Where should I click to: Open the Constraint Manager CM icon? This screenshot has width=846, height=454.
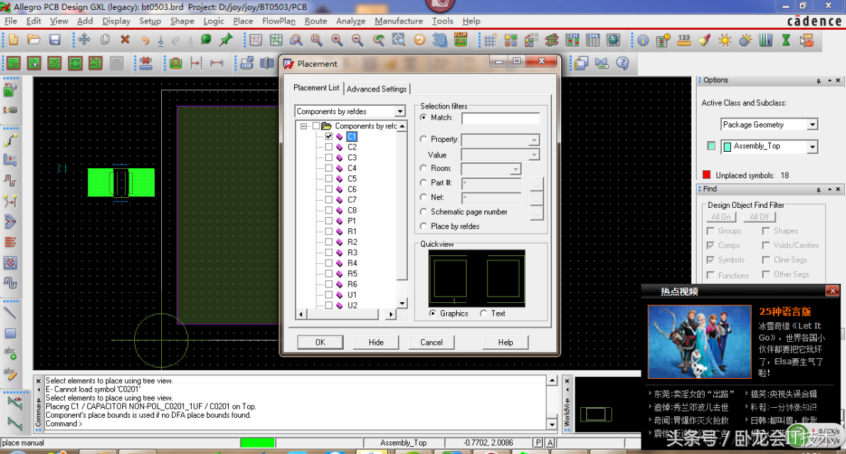(x=572, y=40)
